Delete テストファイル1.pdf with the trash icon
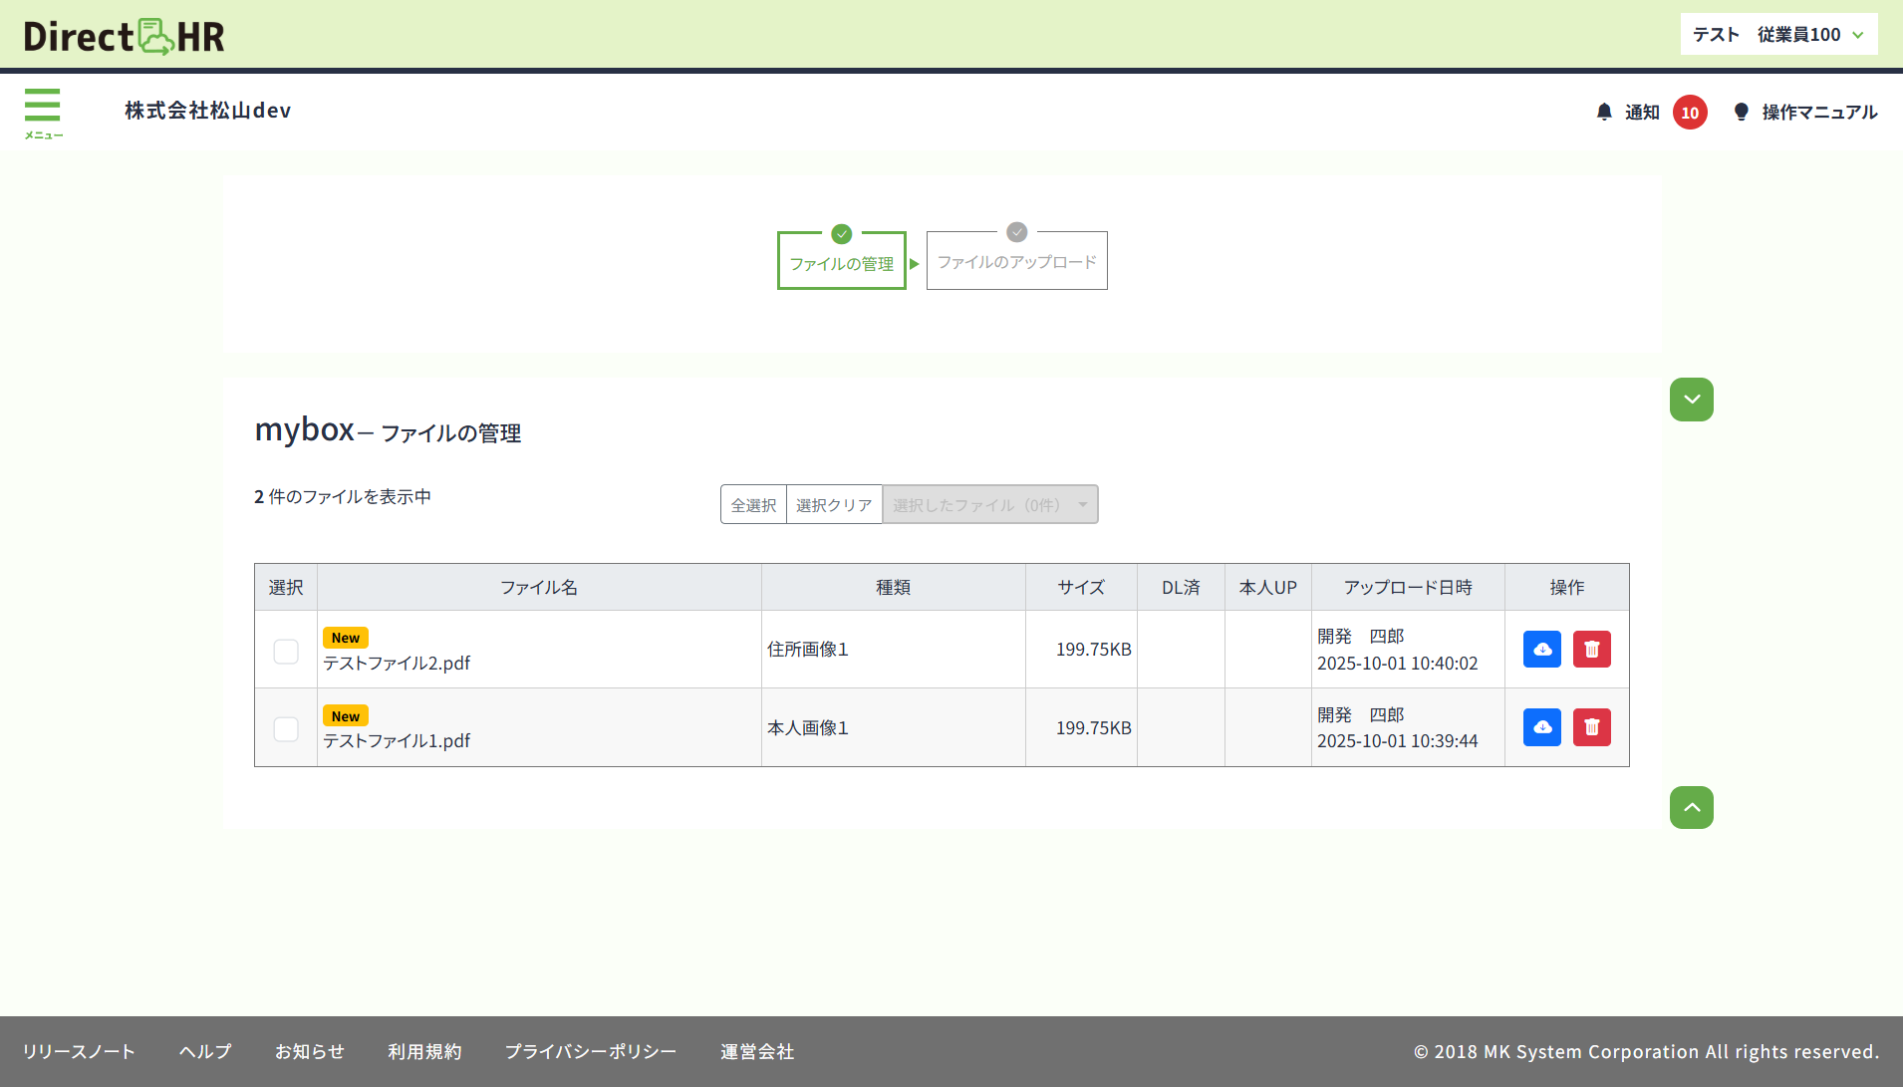This screenshot has height=1087, width=1903. pyautogui.click(x=1591, y=727)
